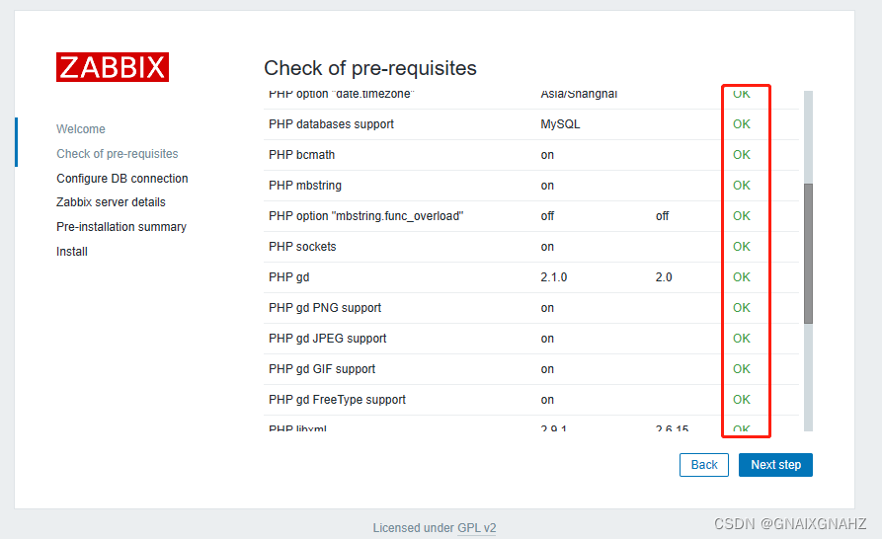Click the PHP mbstring row label
The image size is (882, 539).
point(305,186)
